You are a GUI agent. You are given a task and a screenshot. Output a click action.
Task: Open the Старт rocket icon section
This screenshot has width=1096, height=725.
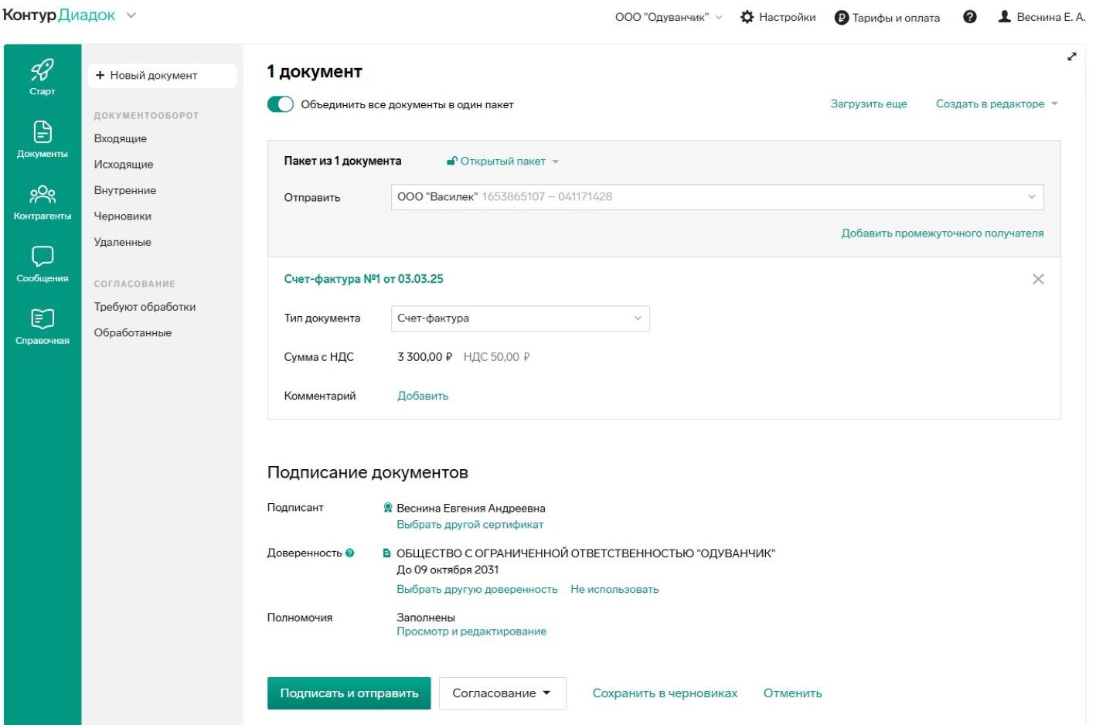[x=42, y=77]
